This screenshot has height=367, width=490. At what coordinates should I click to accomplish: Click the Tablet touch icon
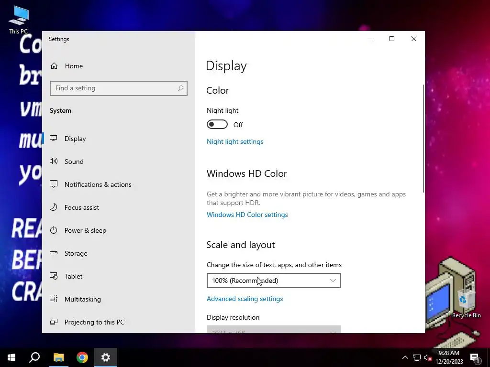click(x=54, y=276)
